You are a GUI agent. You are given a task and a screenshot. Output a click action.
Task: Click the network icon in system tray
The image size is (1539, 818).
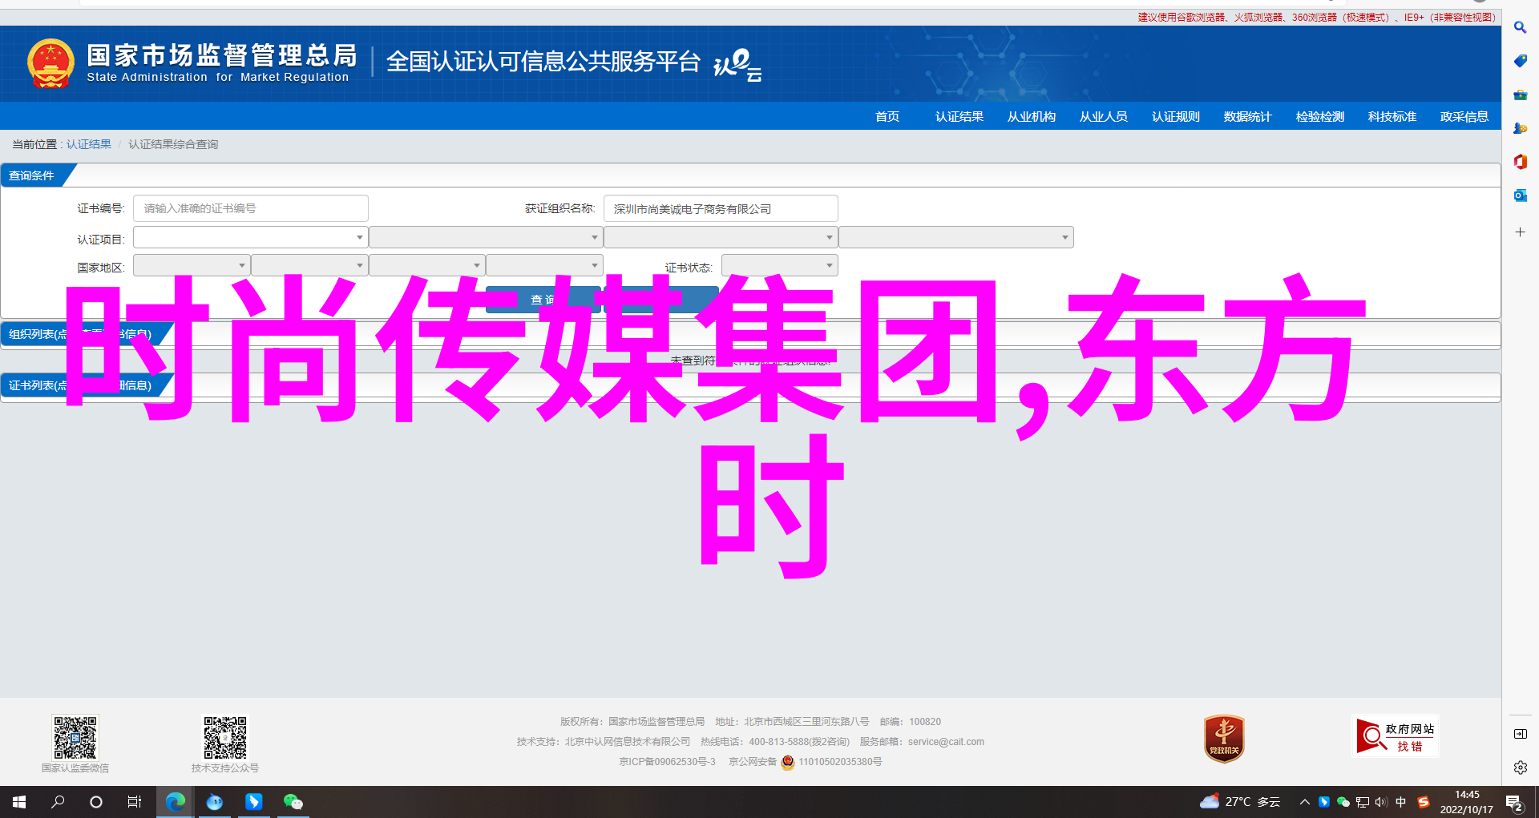click(1363, 802)
